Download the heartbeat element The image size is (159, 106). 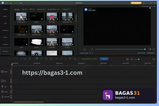[57, 19]
